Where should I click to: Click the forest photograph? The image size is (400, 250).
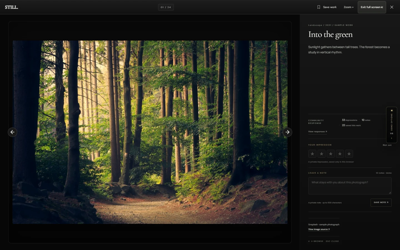tap(150, 132)
